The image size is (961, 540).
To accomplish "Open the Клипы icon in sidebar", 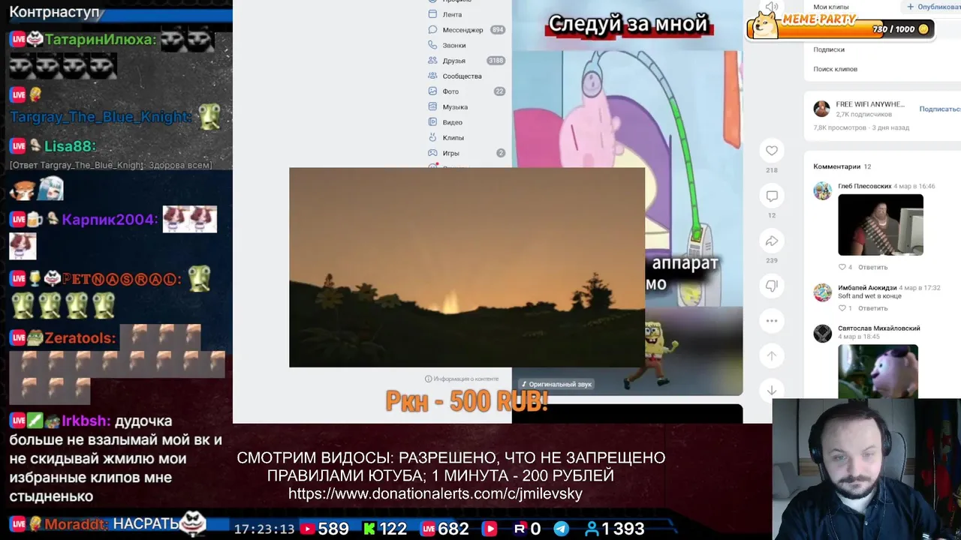I will click(432, 137).
